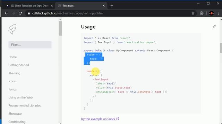Reload the current page
The height and width of the screenshot is (124, 222).
(x=20, y=13)
